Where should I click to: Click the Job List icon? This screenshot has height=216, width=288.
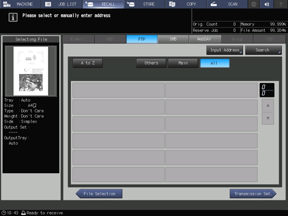point(48,4)
